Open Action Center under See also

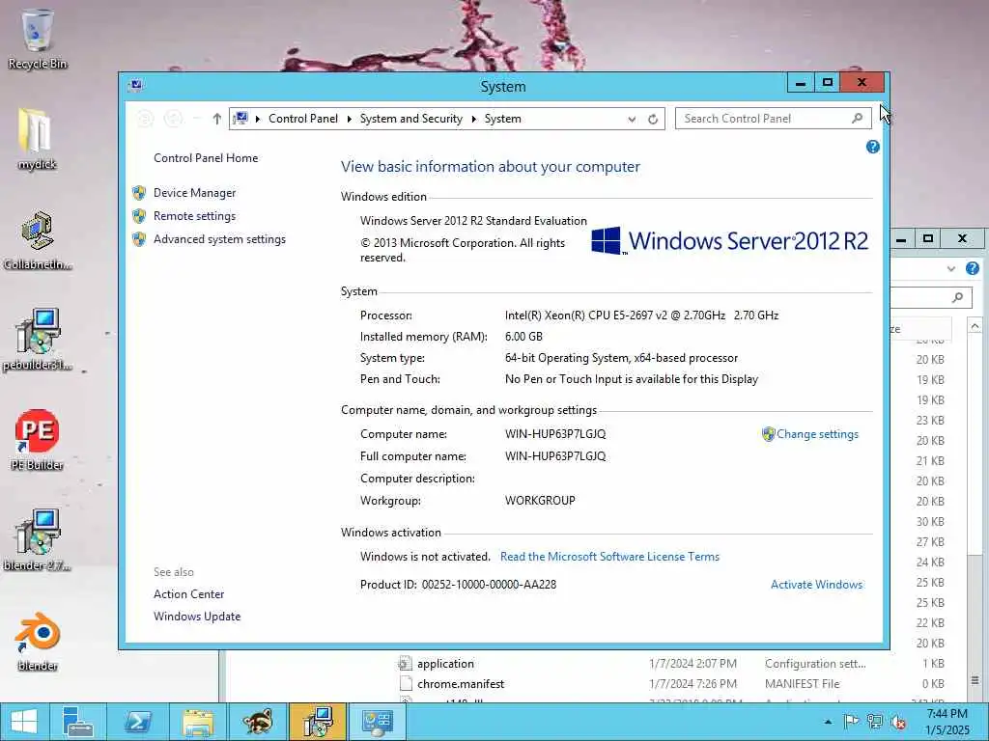(x=188, y=594)
